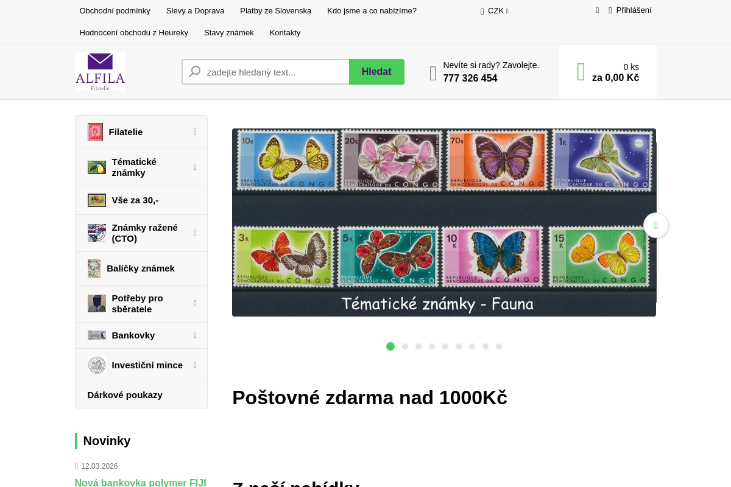731x487 pixels.
Task: Open news Nová bankovka polymer FIJI
Action: (141, 483)
